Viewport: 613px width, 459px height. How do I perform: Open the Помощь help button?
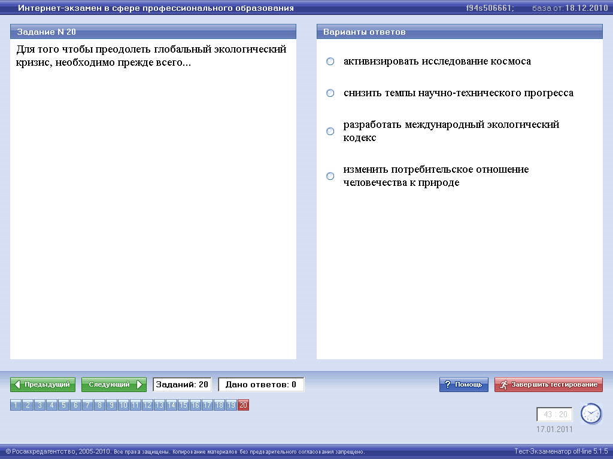click(464, 384)
